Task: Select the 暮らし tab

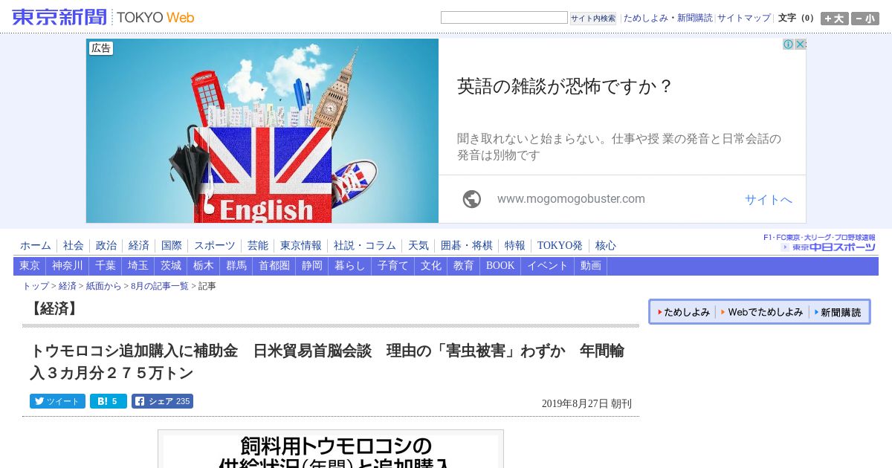Action: coord(350,266)
